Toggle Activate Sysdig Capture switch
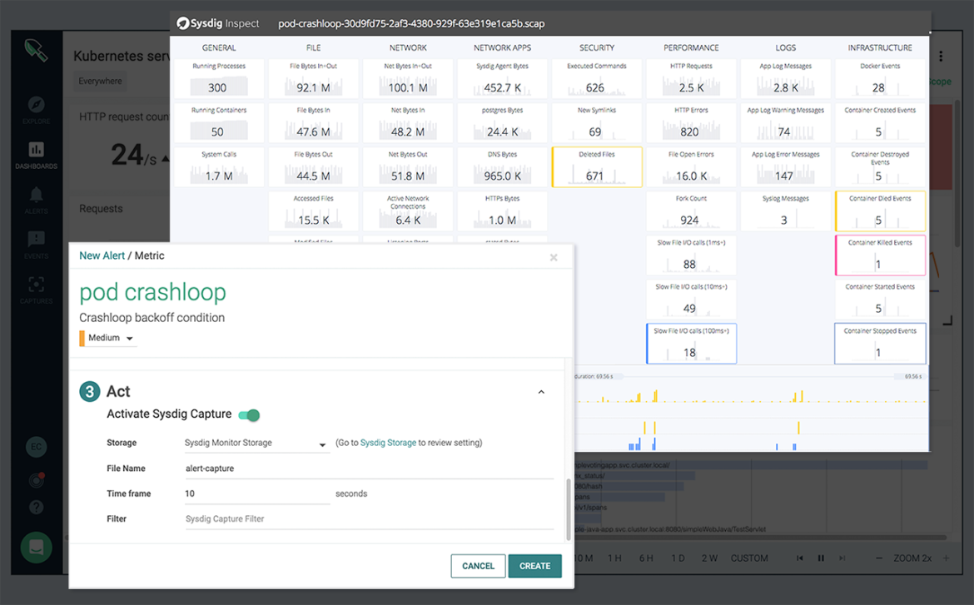 tap(250, 415)
